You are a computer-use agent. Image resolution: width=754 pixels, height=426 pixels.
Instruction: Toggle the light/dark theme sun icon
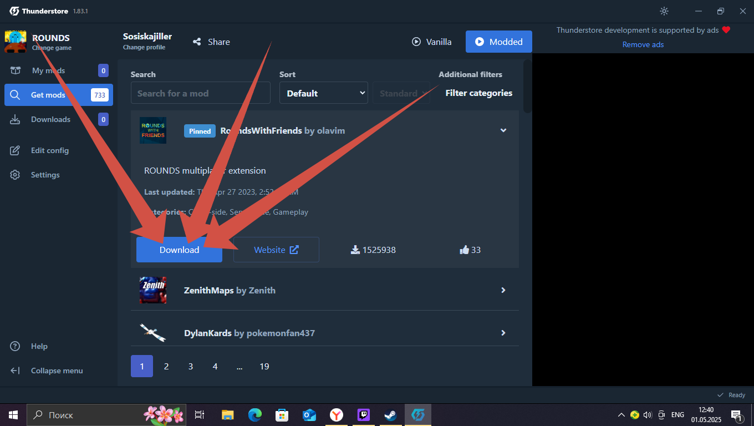664,11
